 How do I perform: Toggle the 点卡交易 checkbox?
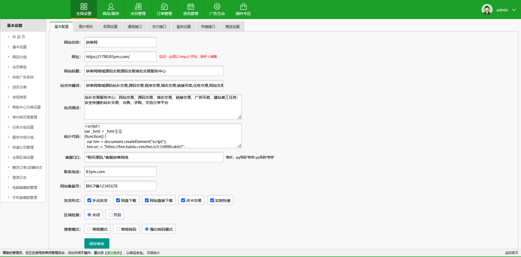pos(183,200)
